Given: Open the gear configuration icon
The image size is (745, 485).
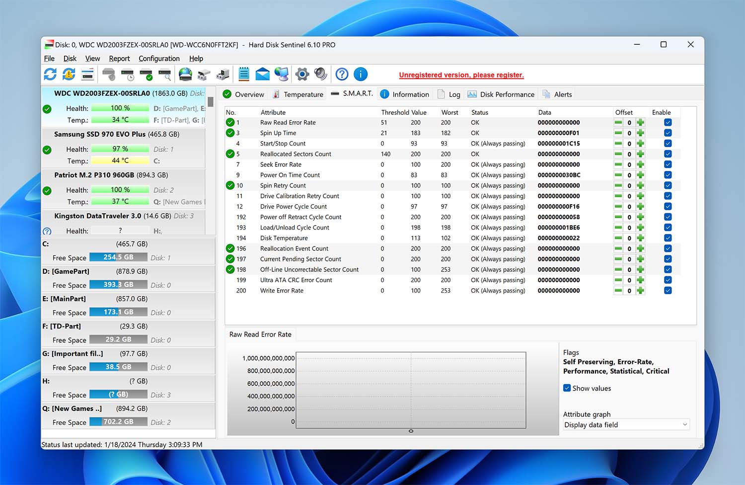Looking at the screenshot, I should 302,75.
